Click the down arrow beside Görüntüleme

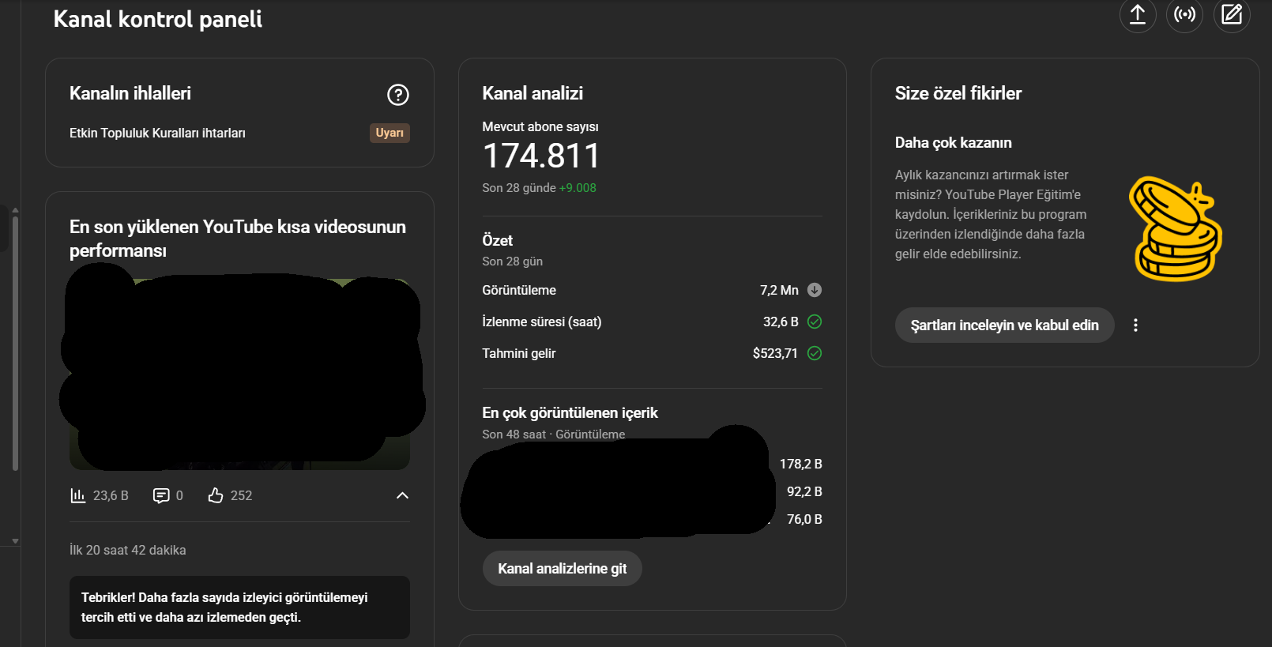pos(815,290)
